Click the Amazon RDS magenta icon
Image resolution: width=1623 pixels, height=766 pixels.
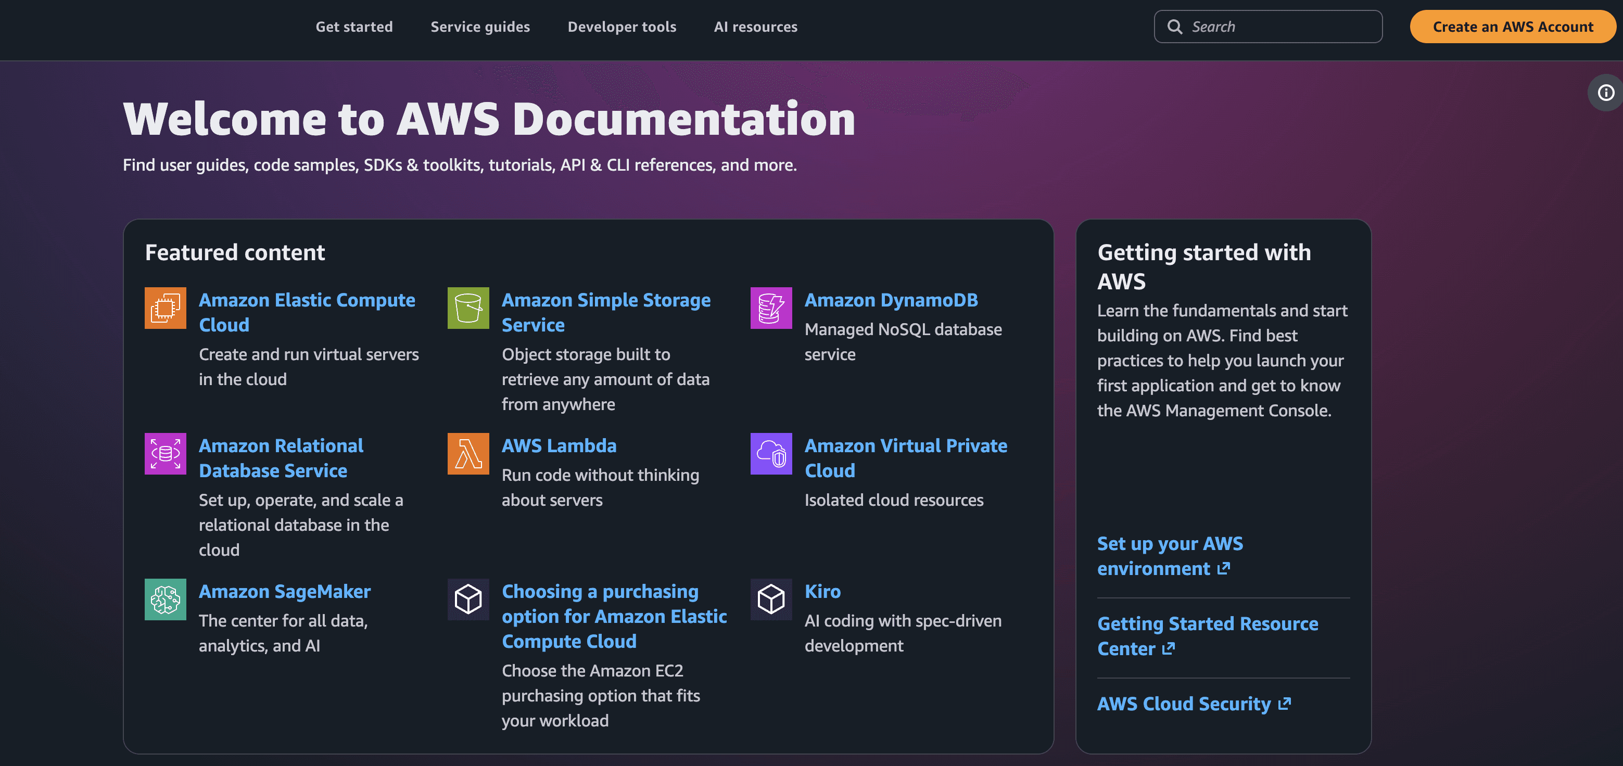click(165, 454)
